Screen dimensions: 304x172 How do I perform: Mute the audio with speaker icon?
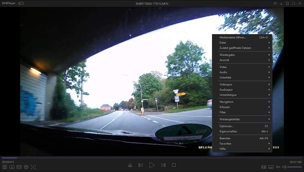point(284,167)
